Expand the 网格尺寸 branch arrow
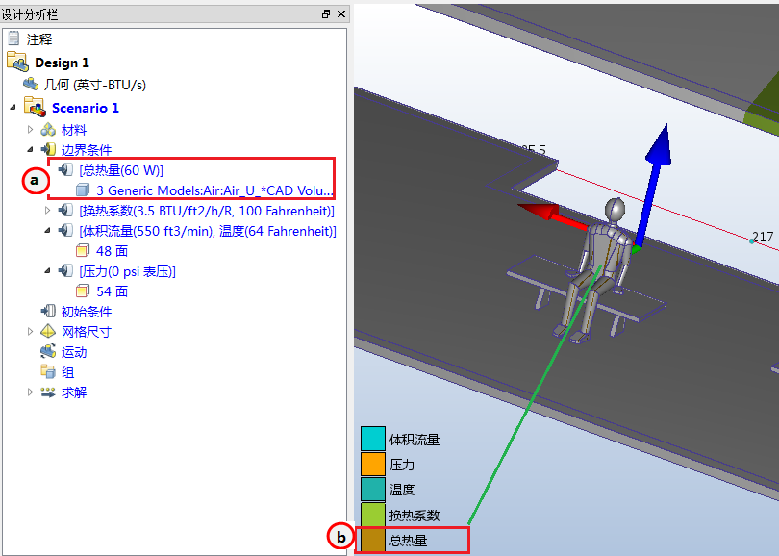The height and width of the screenshot is (556, 779). (x=31, y=332)
